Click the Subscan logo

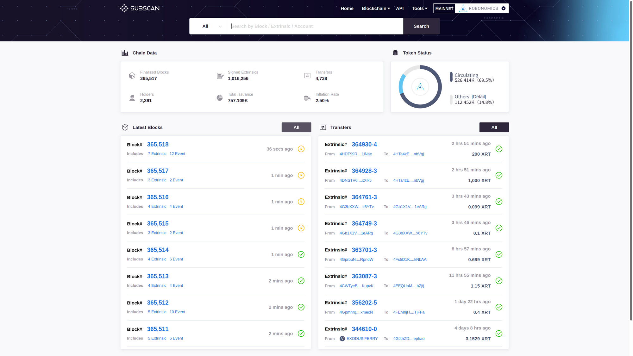(140, 8)
